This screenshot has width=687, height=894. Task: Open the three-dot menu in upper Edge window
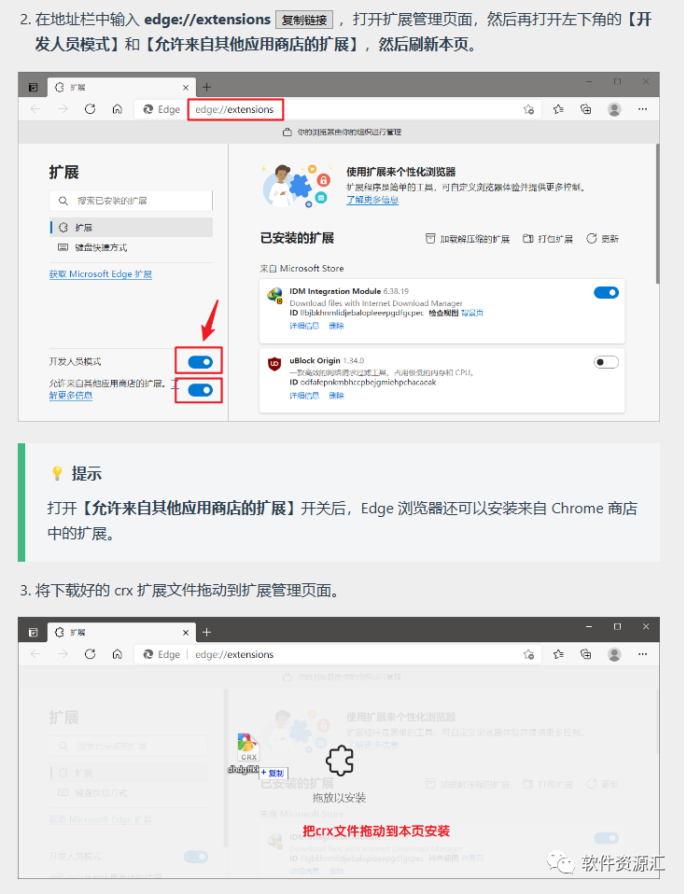[642, 109]
